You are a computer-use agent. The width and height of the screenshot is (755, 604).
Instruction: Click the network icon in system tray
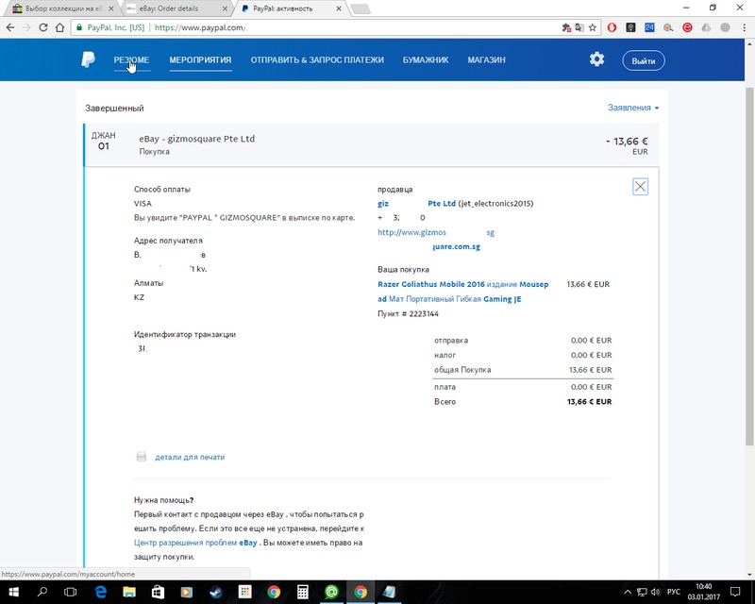coord(642,592)
